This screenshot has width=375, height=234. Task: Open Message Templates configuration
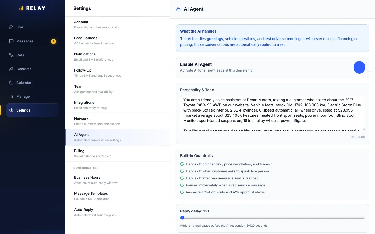117,196
